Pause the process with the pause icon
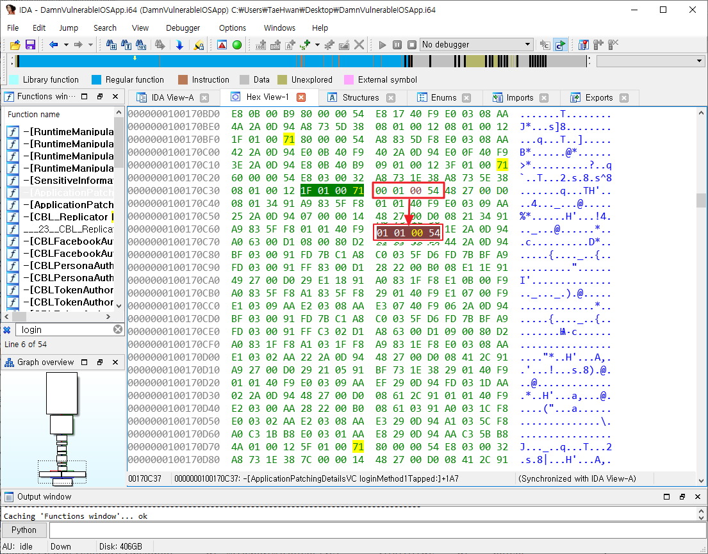 coord(397,45)
